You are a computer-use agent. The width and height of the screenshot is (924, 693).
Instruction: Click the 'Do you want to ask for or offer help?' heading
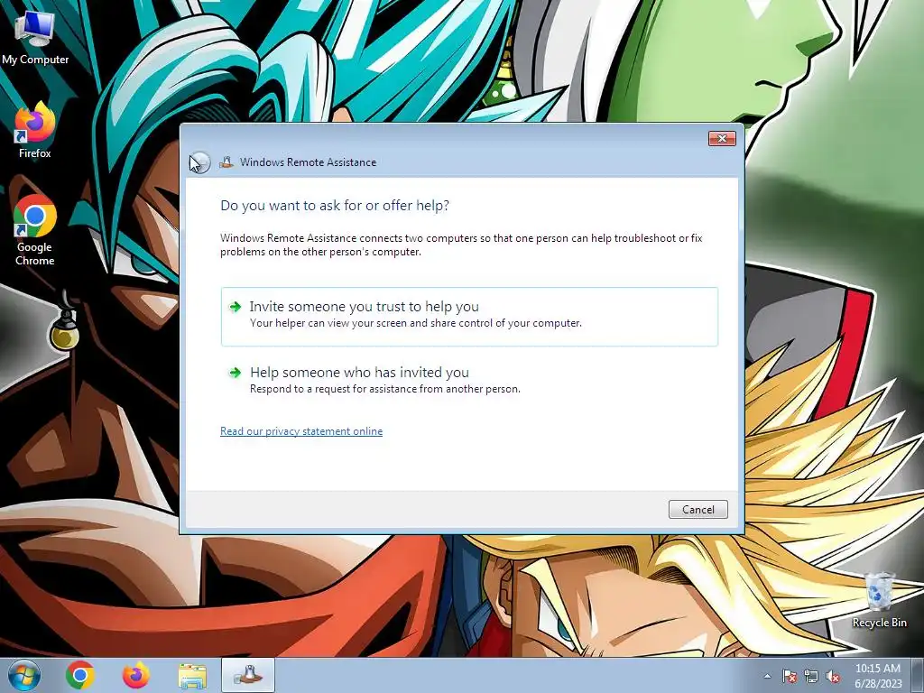[x=335, y=206]
